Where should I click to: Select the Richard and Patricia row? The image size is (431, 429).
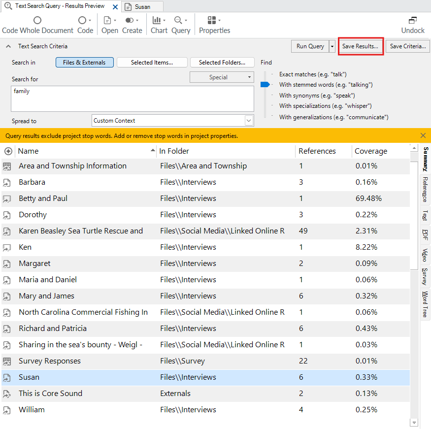pyautogui.click(x=205, y=329)
